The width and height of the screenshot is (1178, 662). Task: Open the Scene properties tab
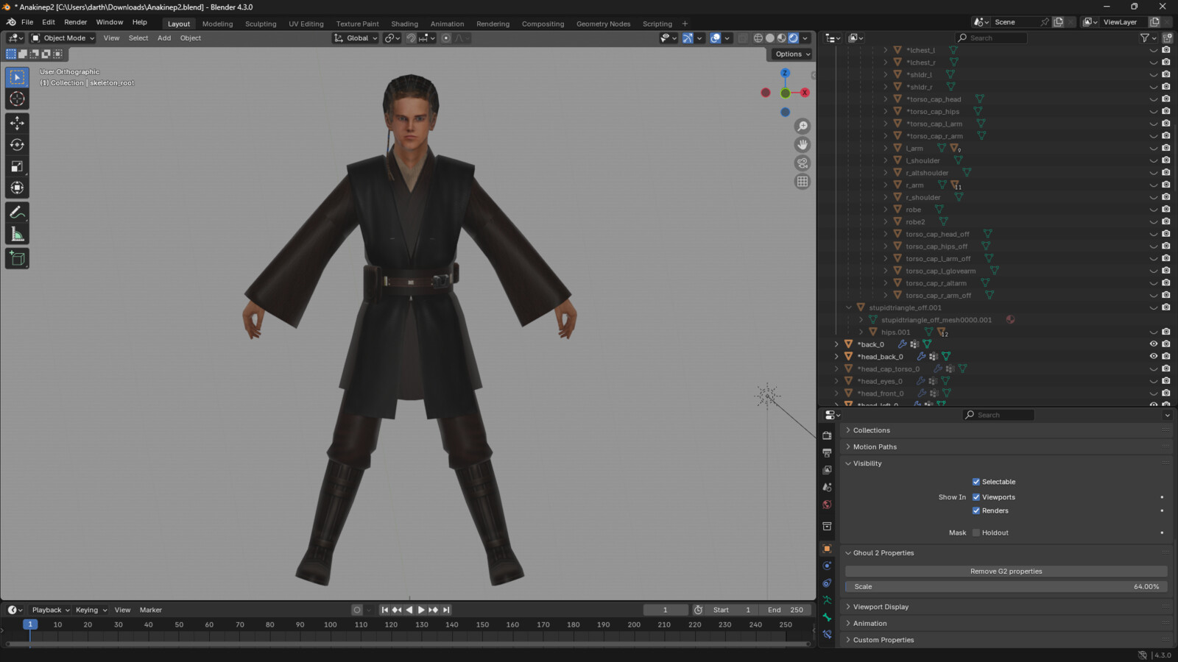827,487
